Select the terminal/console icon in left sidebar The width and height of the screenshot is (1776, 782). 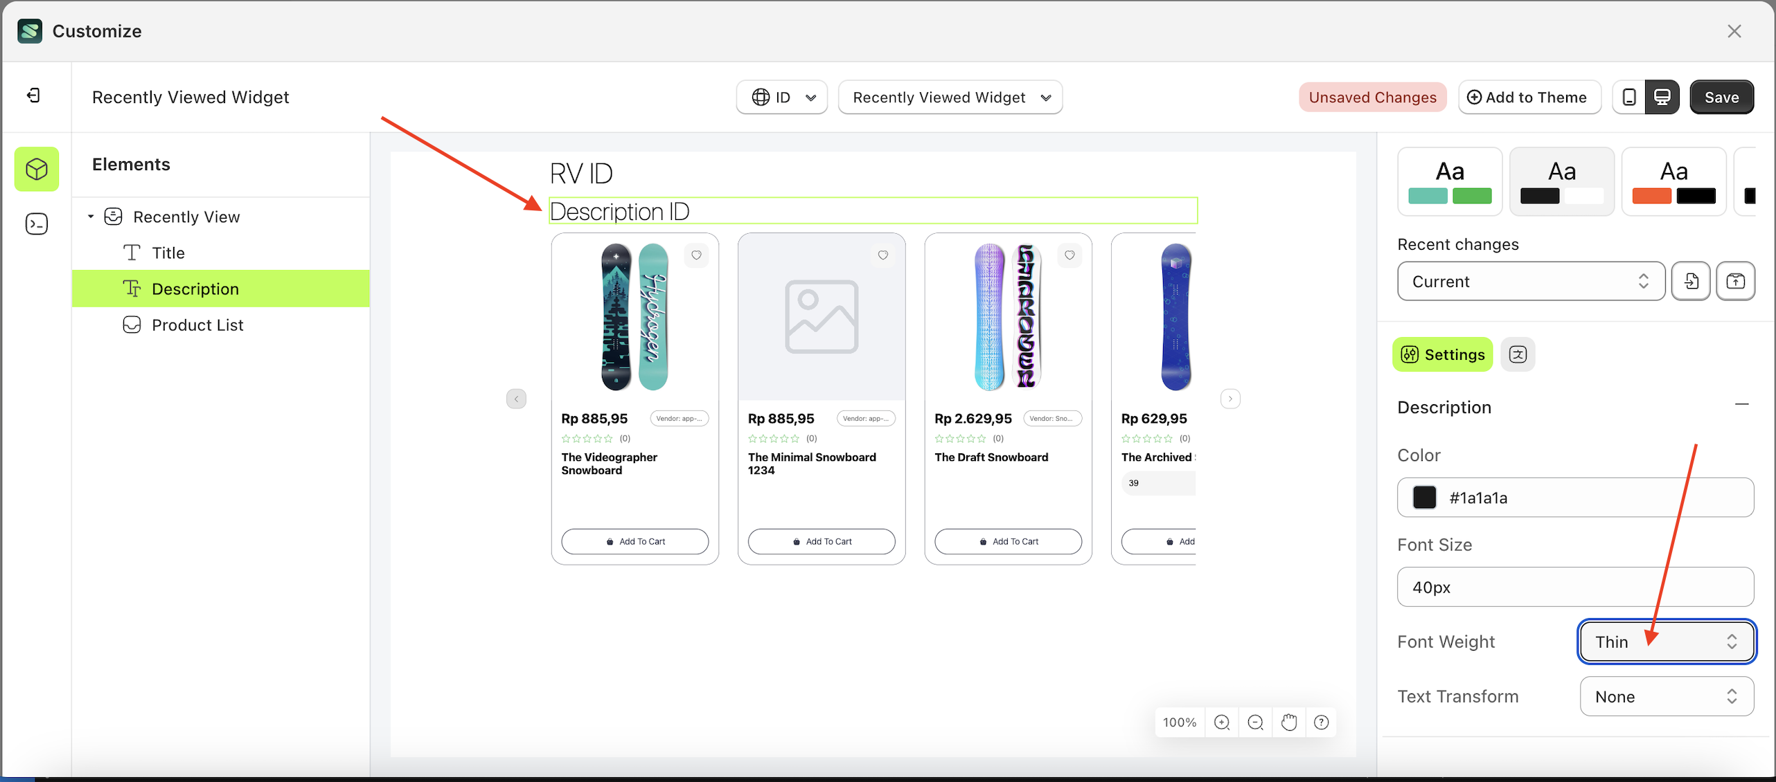coord(36,223)
